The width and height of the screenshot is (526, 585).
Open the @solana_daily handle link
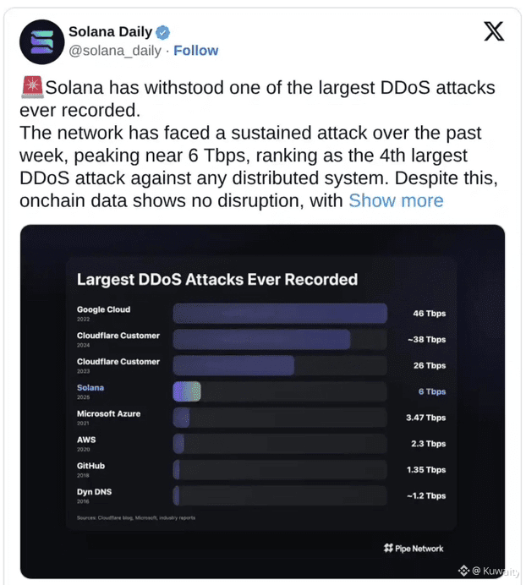pyautogui.click(x=115, y=51)
